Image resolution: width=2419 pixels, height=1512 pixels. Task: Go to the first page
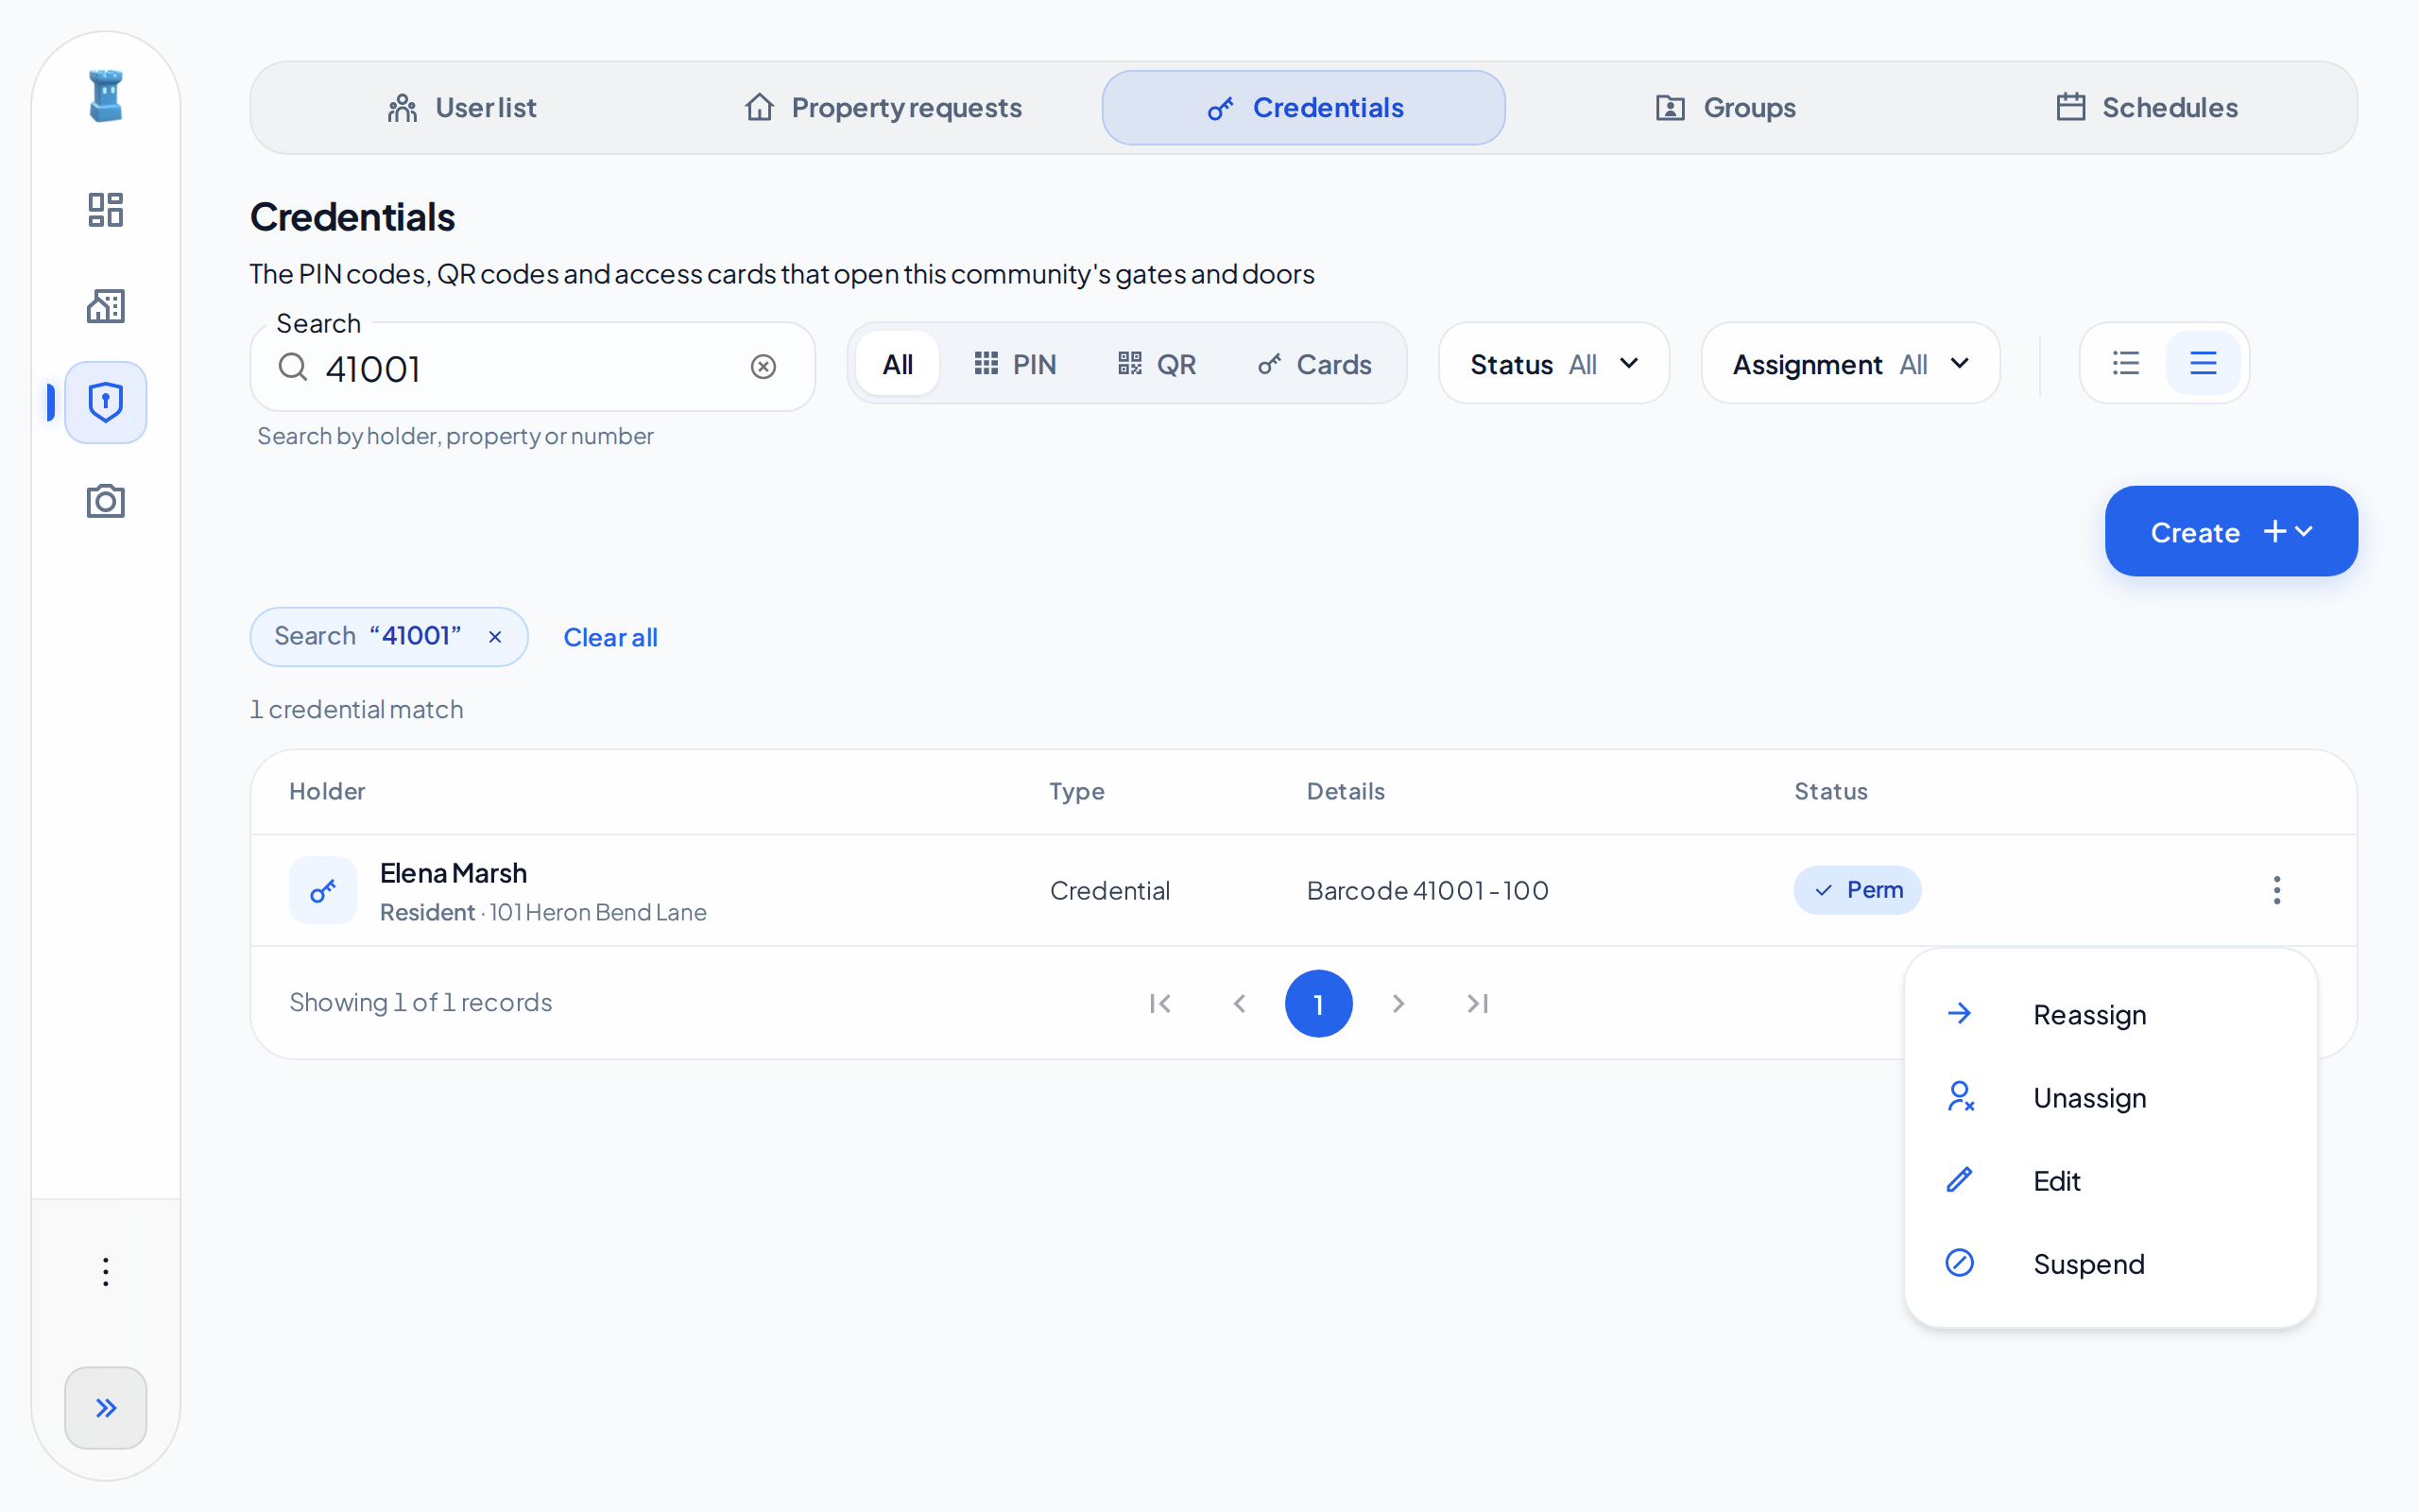point(1159,1003)
